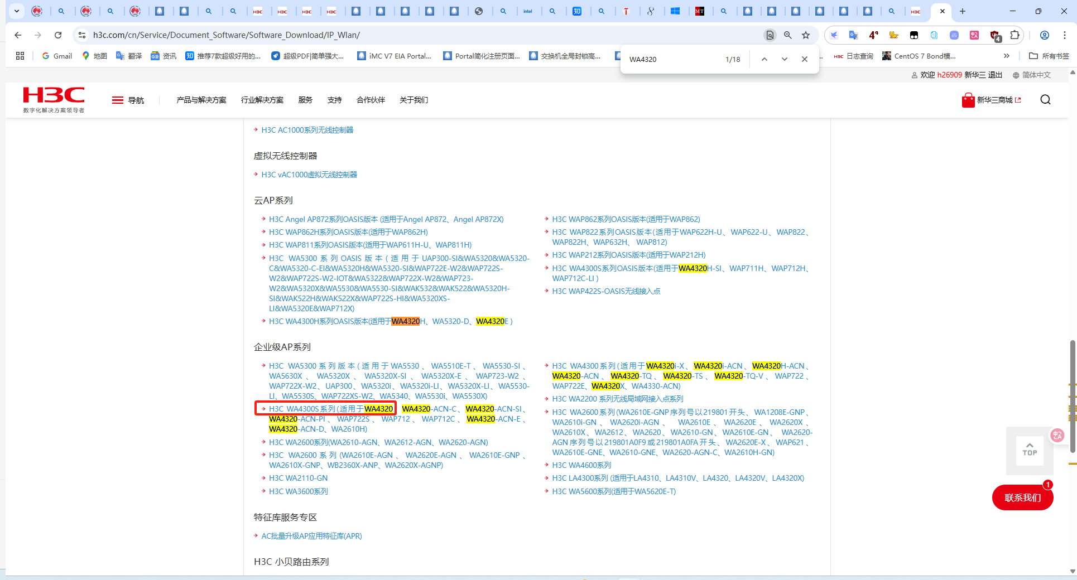Viewport: 1077px width, 580px height.
Task: Open the H3C WA3600系列 link
Action: 299,491
